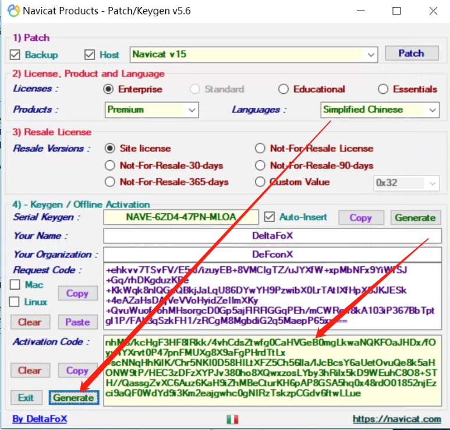The height and width of the screenshot is (430, 450).
Task: Toggle the Backup checkbox
Action: [x=15, y=55]
